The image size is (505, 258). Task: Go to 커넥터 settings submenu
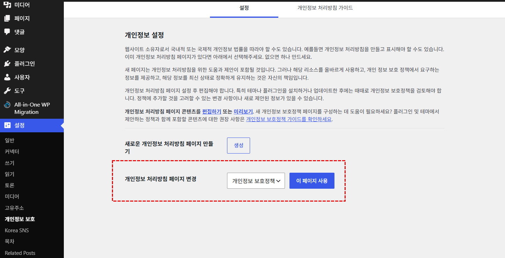[x=12, y=152]
